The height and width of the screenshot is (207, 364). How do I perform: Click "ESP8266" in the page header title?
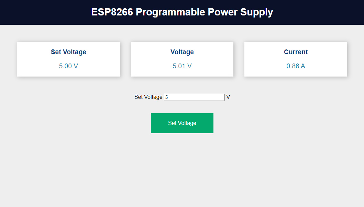point(112,12)
